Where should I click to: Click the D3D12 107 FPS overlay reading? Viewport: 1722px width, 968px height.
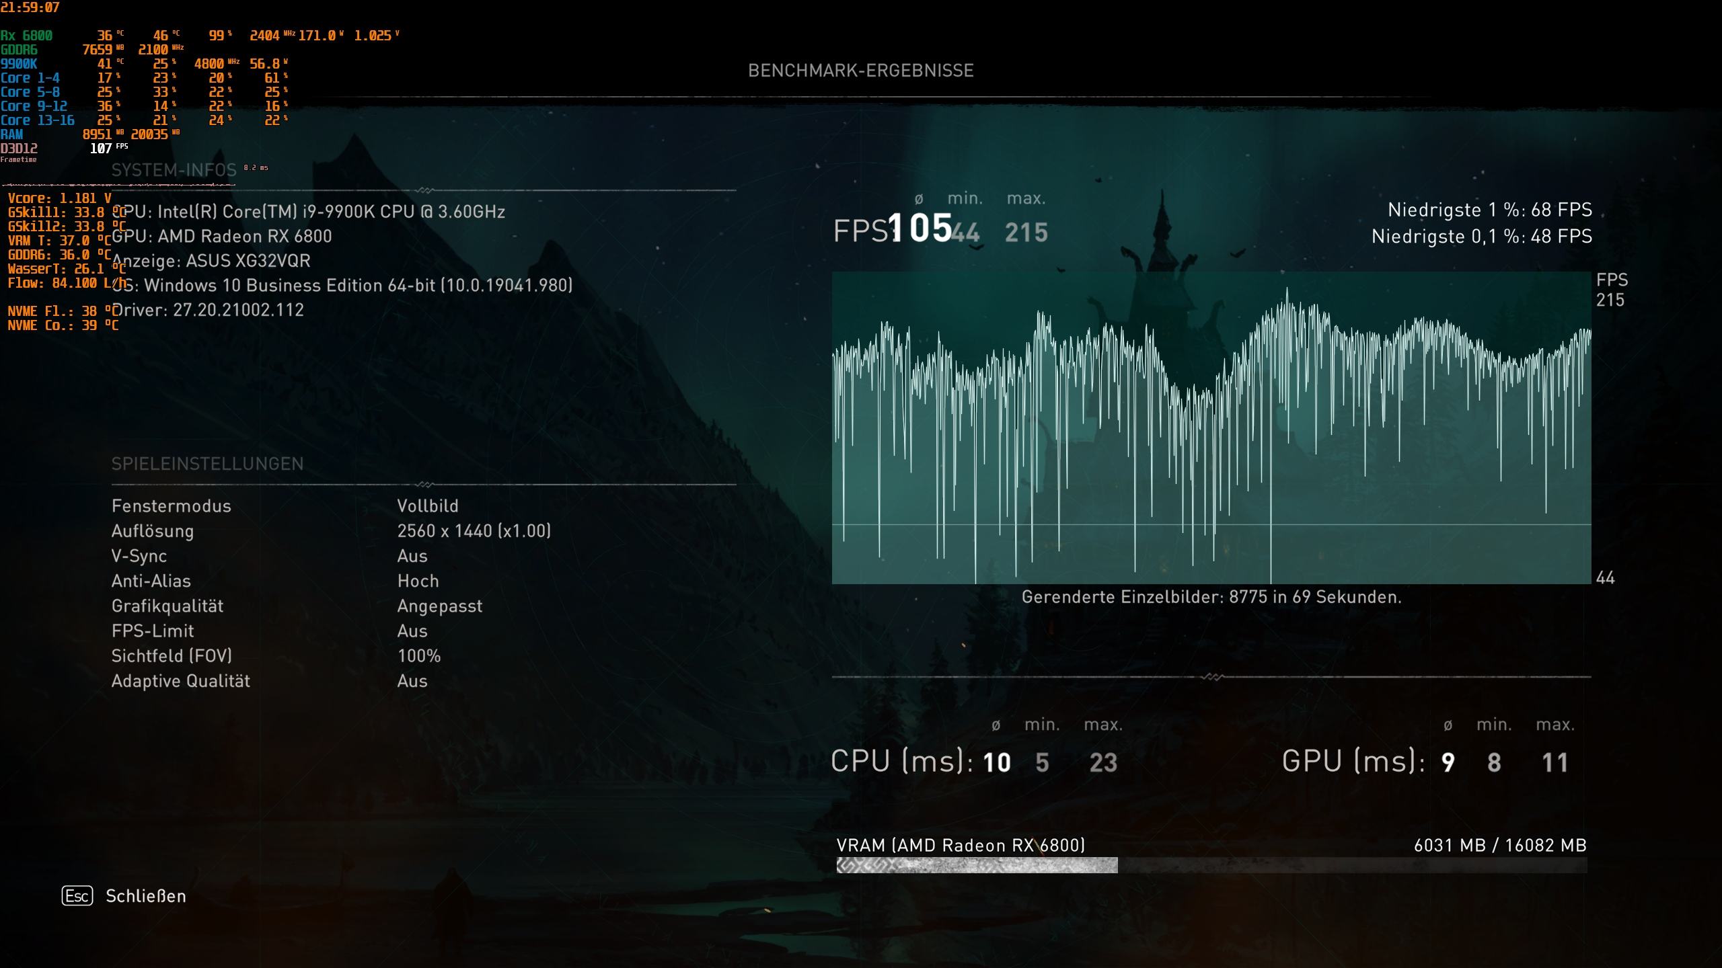tap(64, 149)
